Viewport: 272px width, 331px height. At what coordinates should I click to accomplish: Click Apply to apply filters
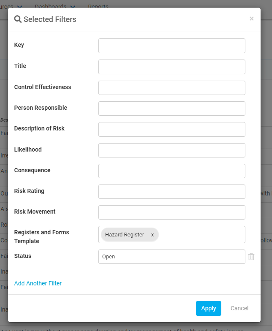(209, 308)
